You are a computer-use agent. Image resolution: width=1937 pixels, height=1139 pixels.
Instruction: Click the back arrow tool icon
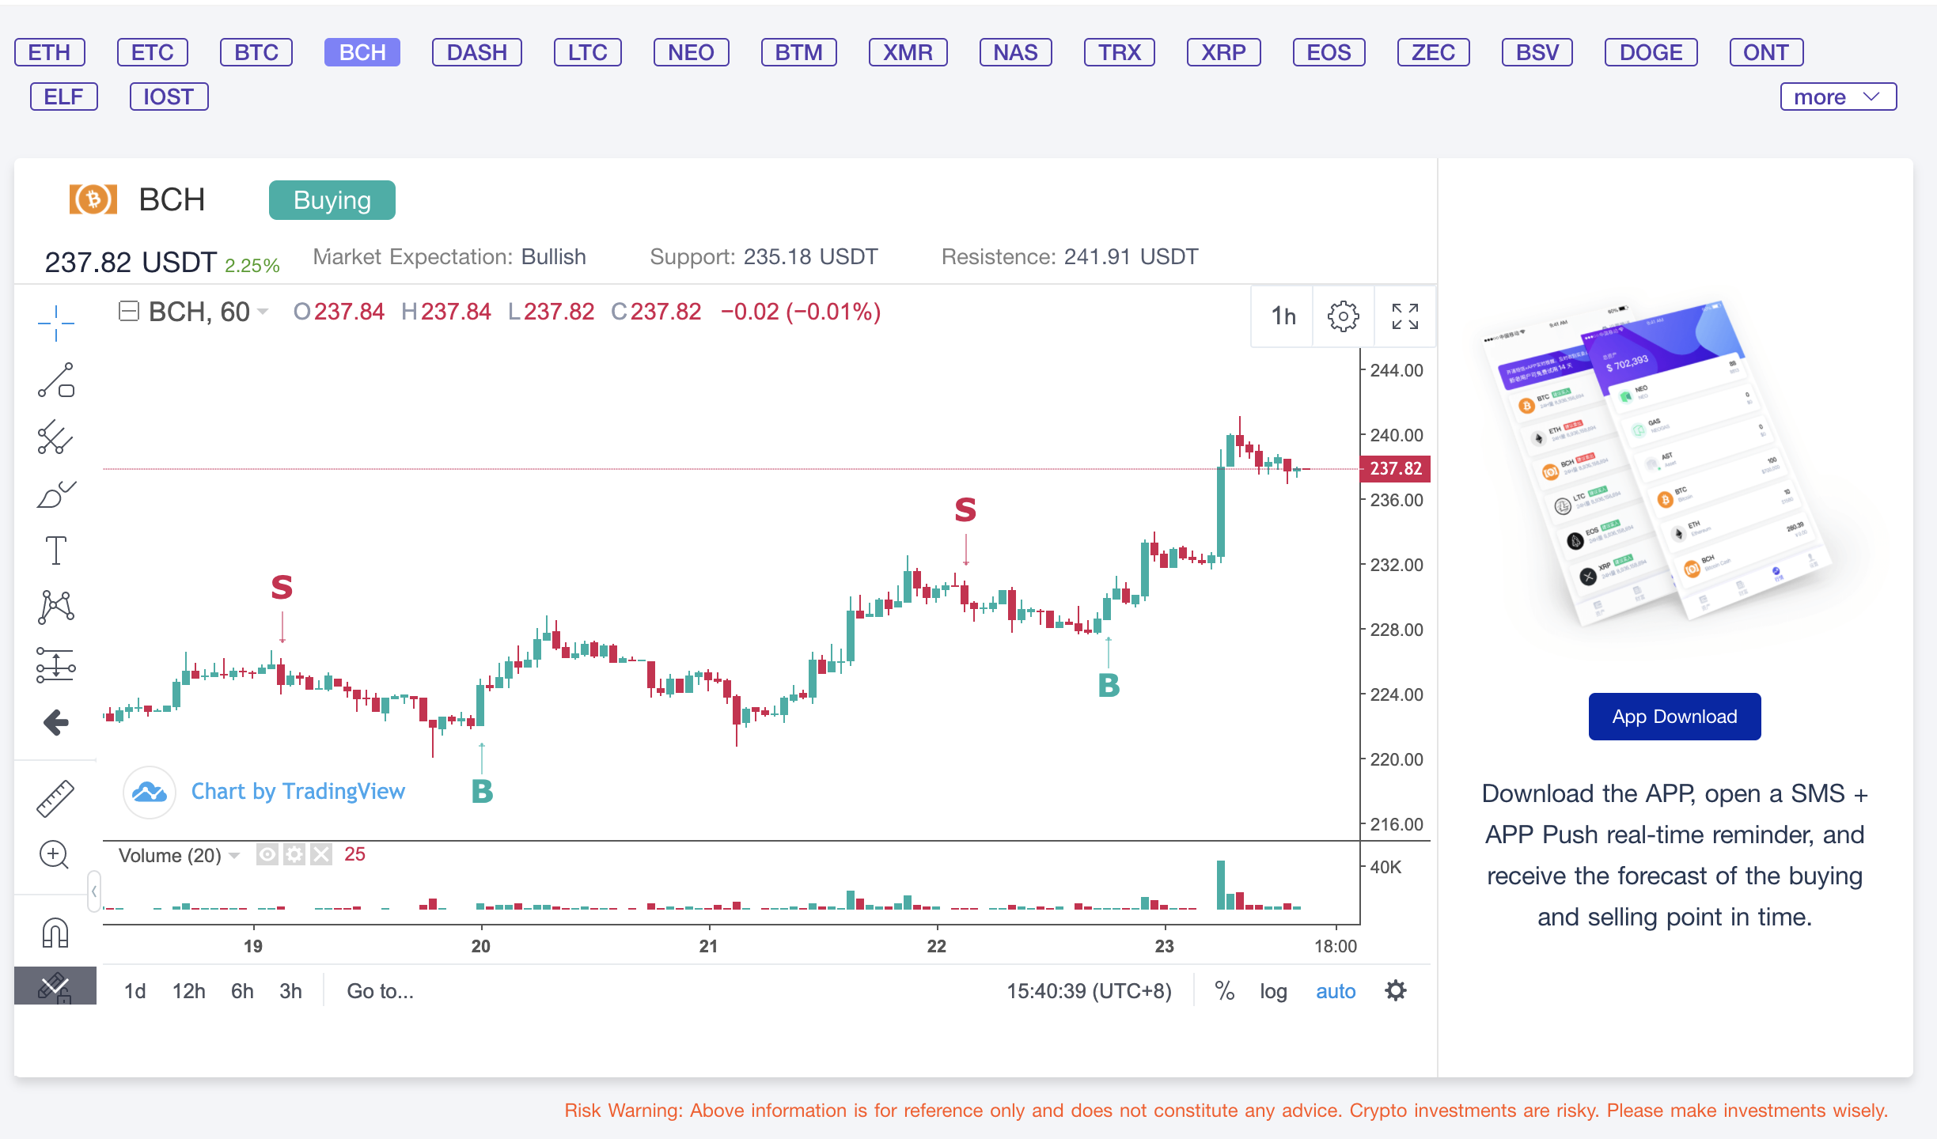click(x=55, y=722)
